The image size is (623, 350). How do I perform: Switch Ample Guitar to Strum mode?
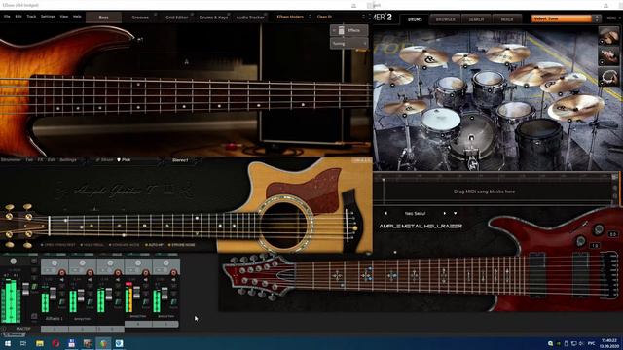tap(104, 159)
